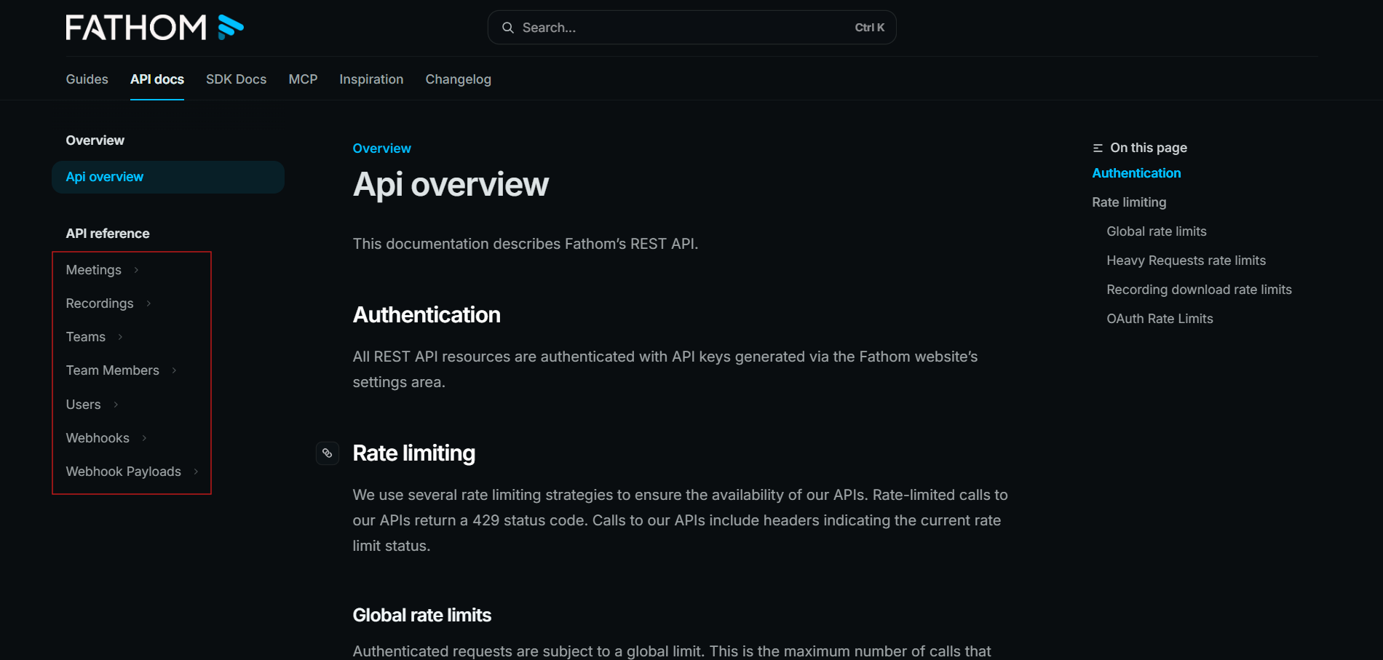
Task: Jump to Heavy Requests rate limits
Action: click(x=1186, y=261)
